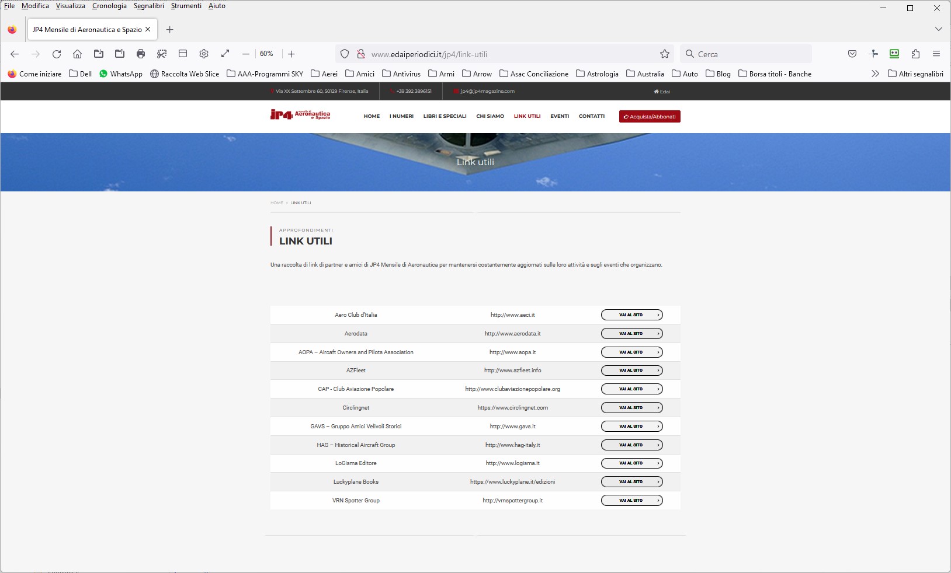Print the page with the printer icon
Screen dimensions: 951x573
tap(141, 54)
